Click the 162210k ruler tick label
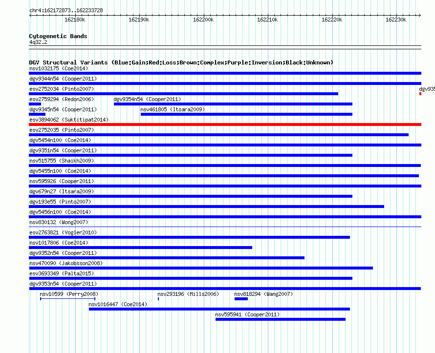The height and width of the screenshot is (353, 435). pyautogui.click(x=267, y=20)
